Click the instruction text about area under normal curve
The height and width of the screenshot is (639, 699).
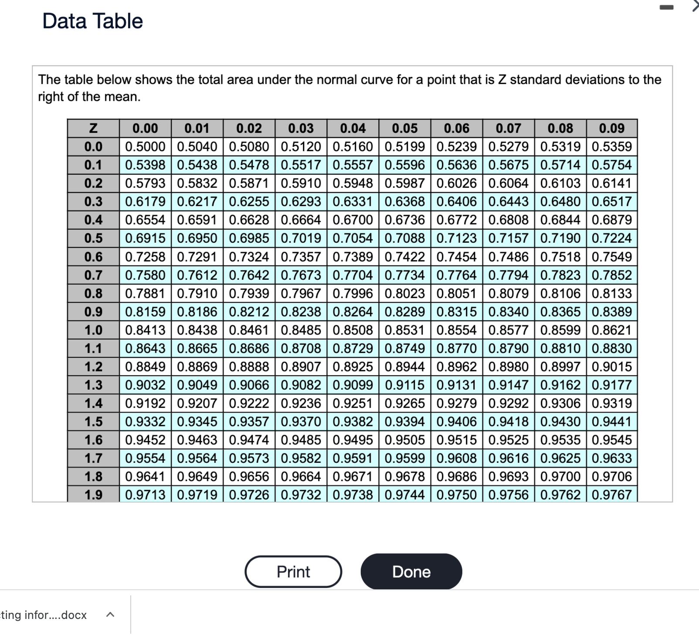pyautogui.click(x=349, y=87)
